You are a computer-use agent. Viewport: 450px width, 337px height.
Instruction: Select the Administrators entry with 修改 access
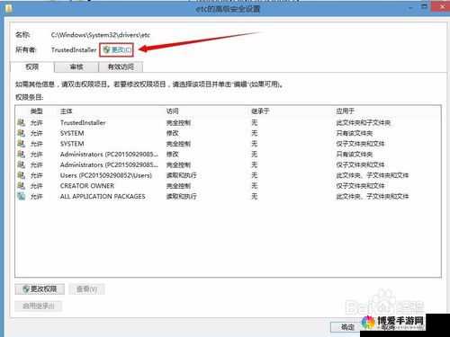228,155
